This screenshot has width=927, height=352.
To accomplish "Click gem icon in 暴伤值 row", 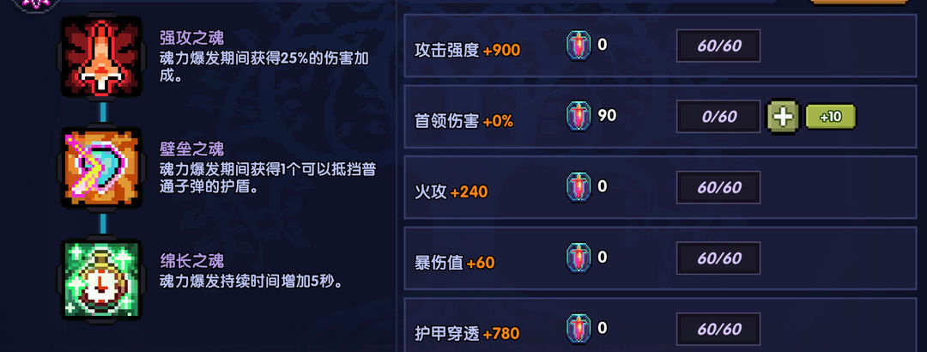I will click(x=579, y=258).
